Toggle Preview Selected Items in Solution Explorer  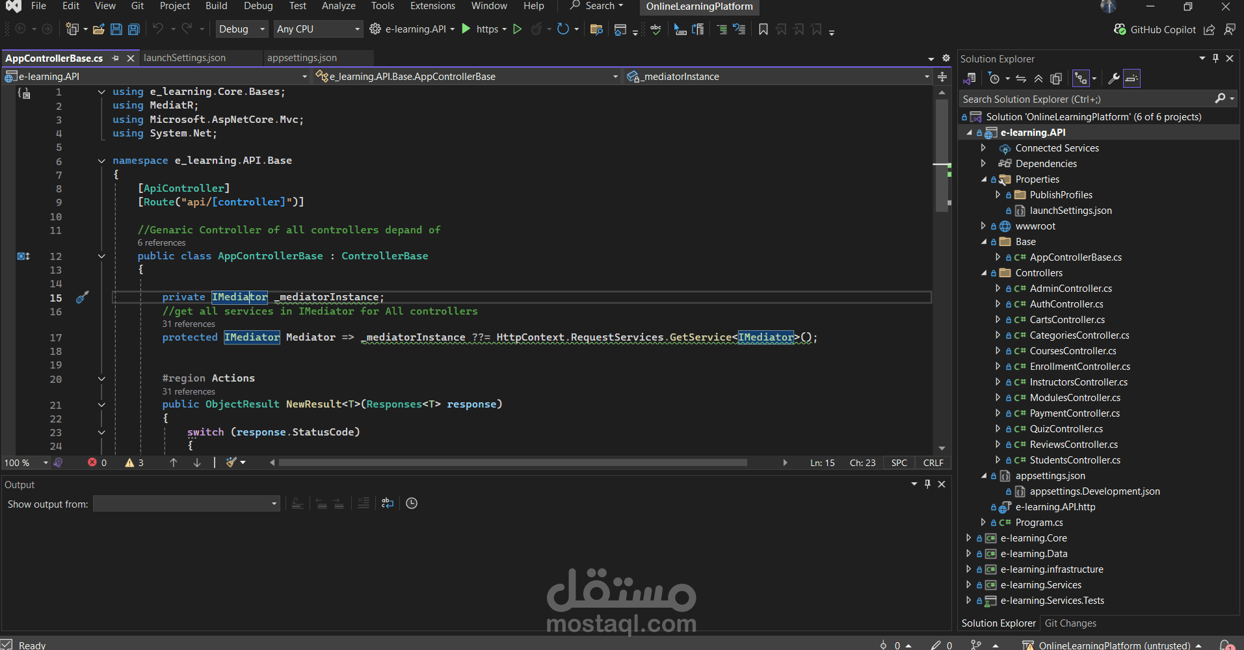(1132, 79)
